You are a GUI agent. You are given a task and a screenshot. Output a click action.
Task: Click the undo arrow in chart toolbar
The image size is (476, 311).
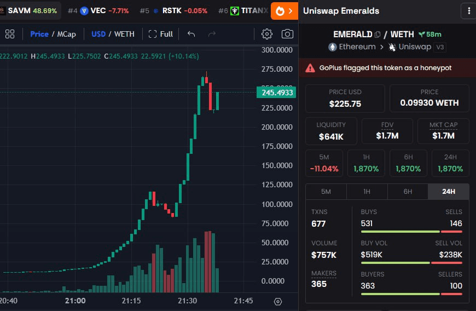(x=191, y=34)
